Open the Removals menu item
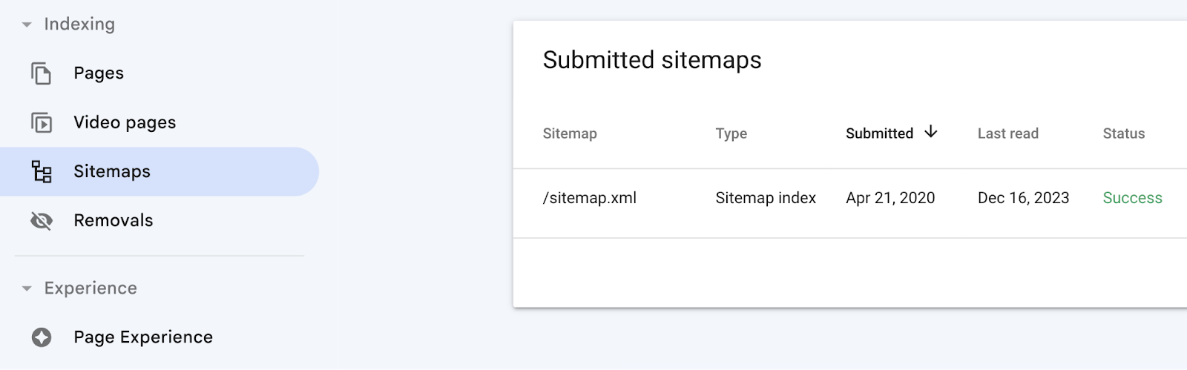 (114, 221)
